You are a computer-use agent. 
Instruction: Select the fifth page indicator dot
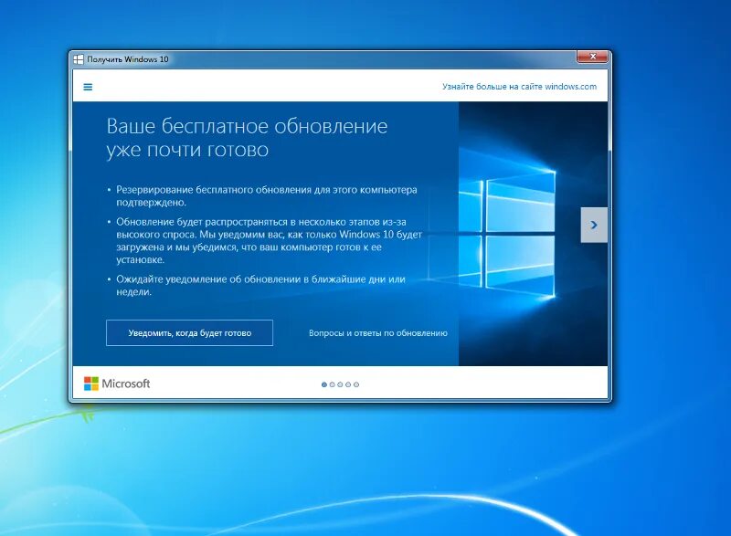[356, 384]
